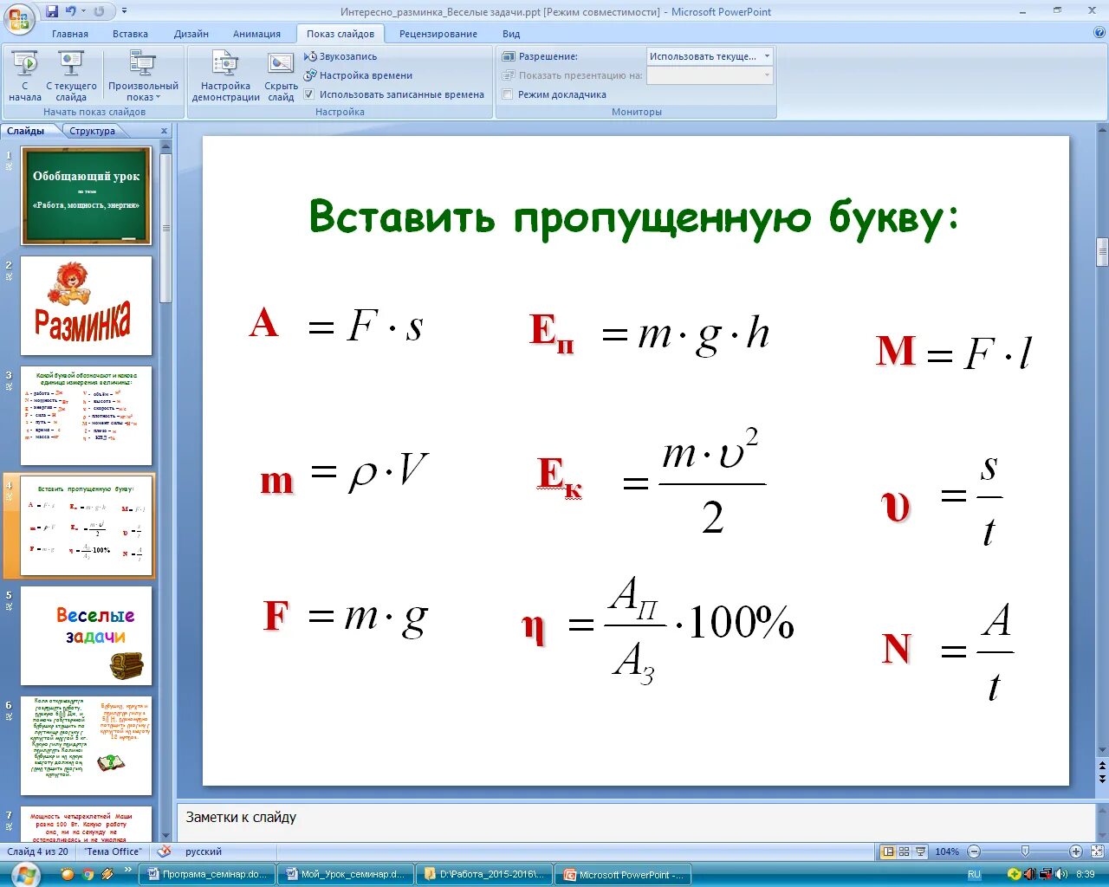Switch to Slide Sorter view in status bar
The image size is (1109, 887).
pos(903,851)
